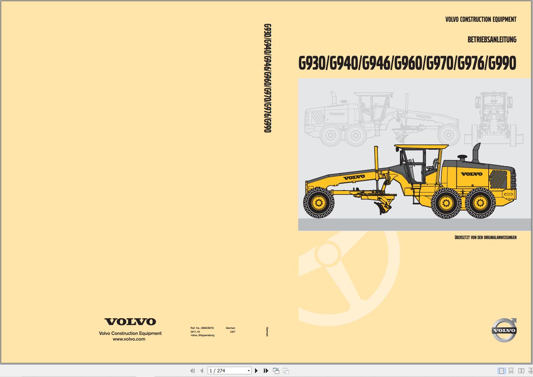Jump to the last page

point(266,371)
